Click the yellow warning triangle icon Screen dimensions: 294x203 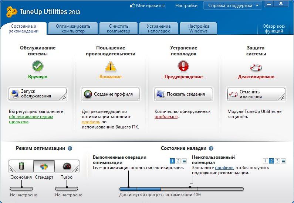pyautogui.click(x=110, y=66)
